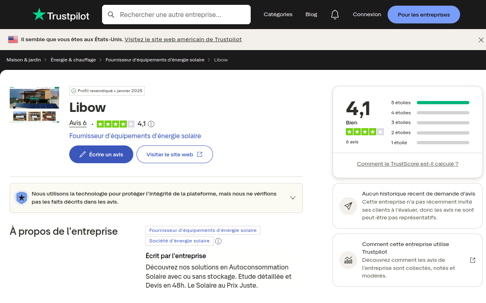Image resolution: width=486 pixels, height=303 pixels.
Task: Focus the company search field
Action: pyautogui.click(x=176, y=15)
